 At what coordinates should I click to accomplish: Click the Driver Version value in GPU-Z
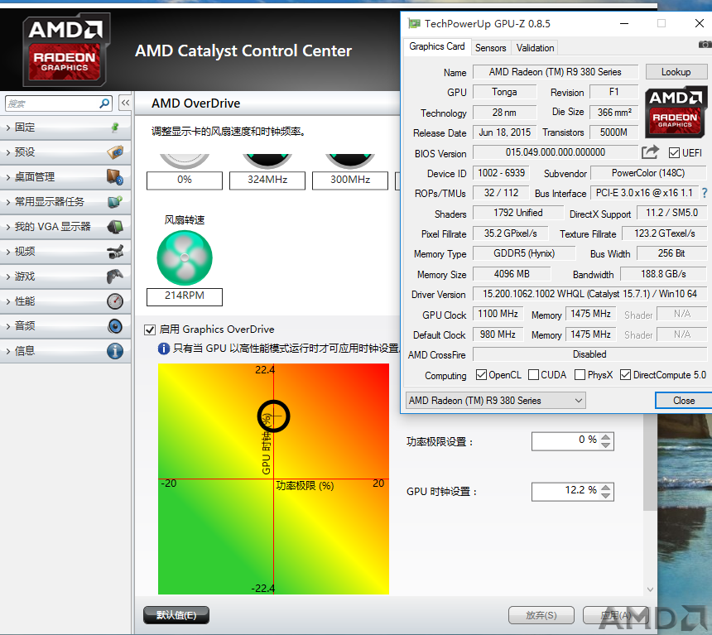pos(589,294)
